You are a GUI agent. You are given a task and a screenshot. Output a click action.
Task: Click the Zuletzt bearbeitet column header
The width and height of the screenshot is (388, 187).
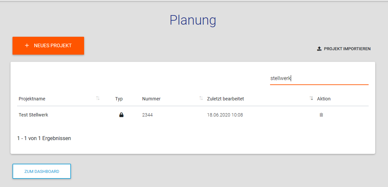[225, 99]
